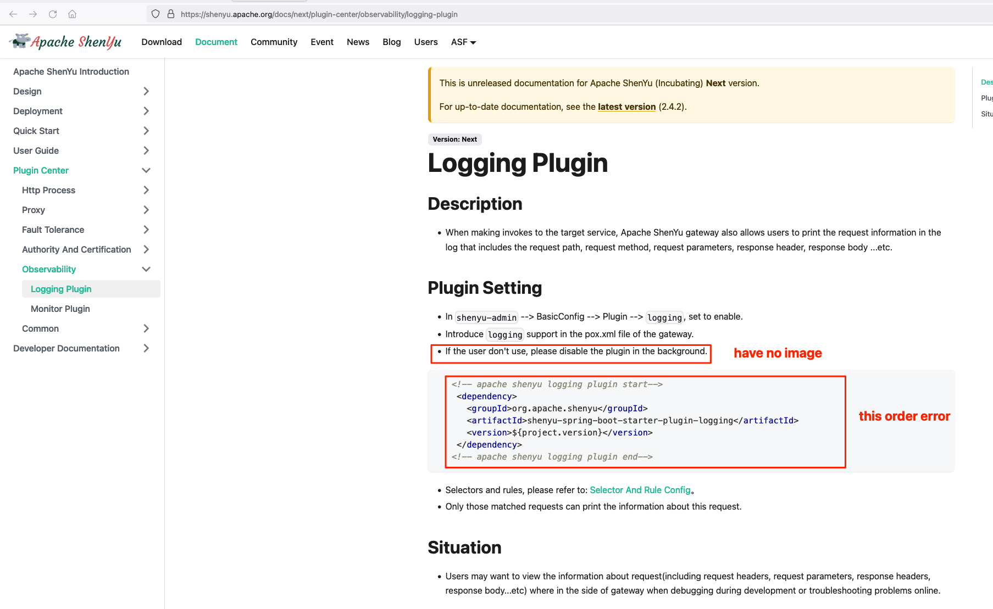Click the padlock site security icon

[x=171, y=14]
